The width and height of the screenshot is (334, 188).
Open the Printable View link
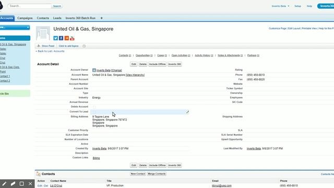click(309, 28)
